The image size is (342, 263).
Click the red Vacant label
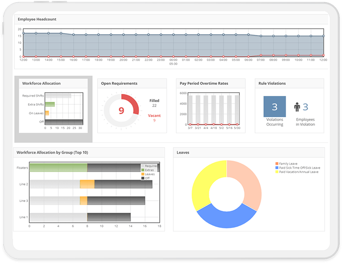[x=154, y=116]
